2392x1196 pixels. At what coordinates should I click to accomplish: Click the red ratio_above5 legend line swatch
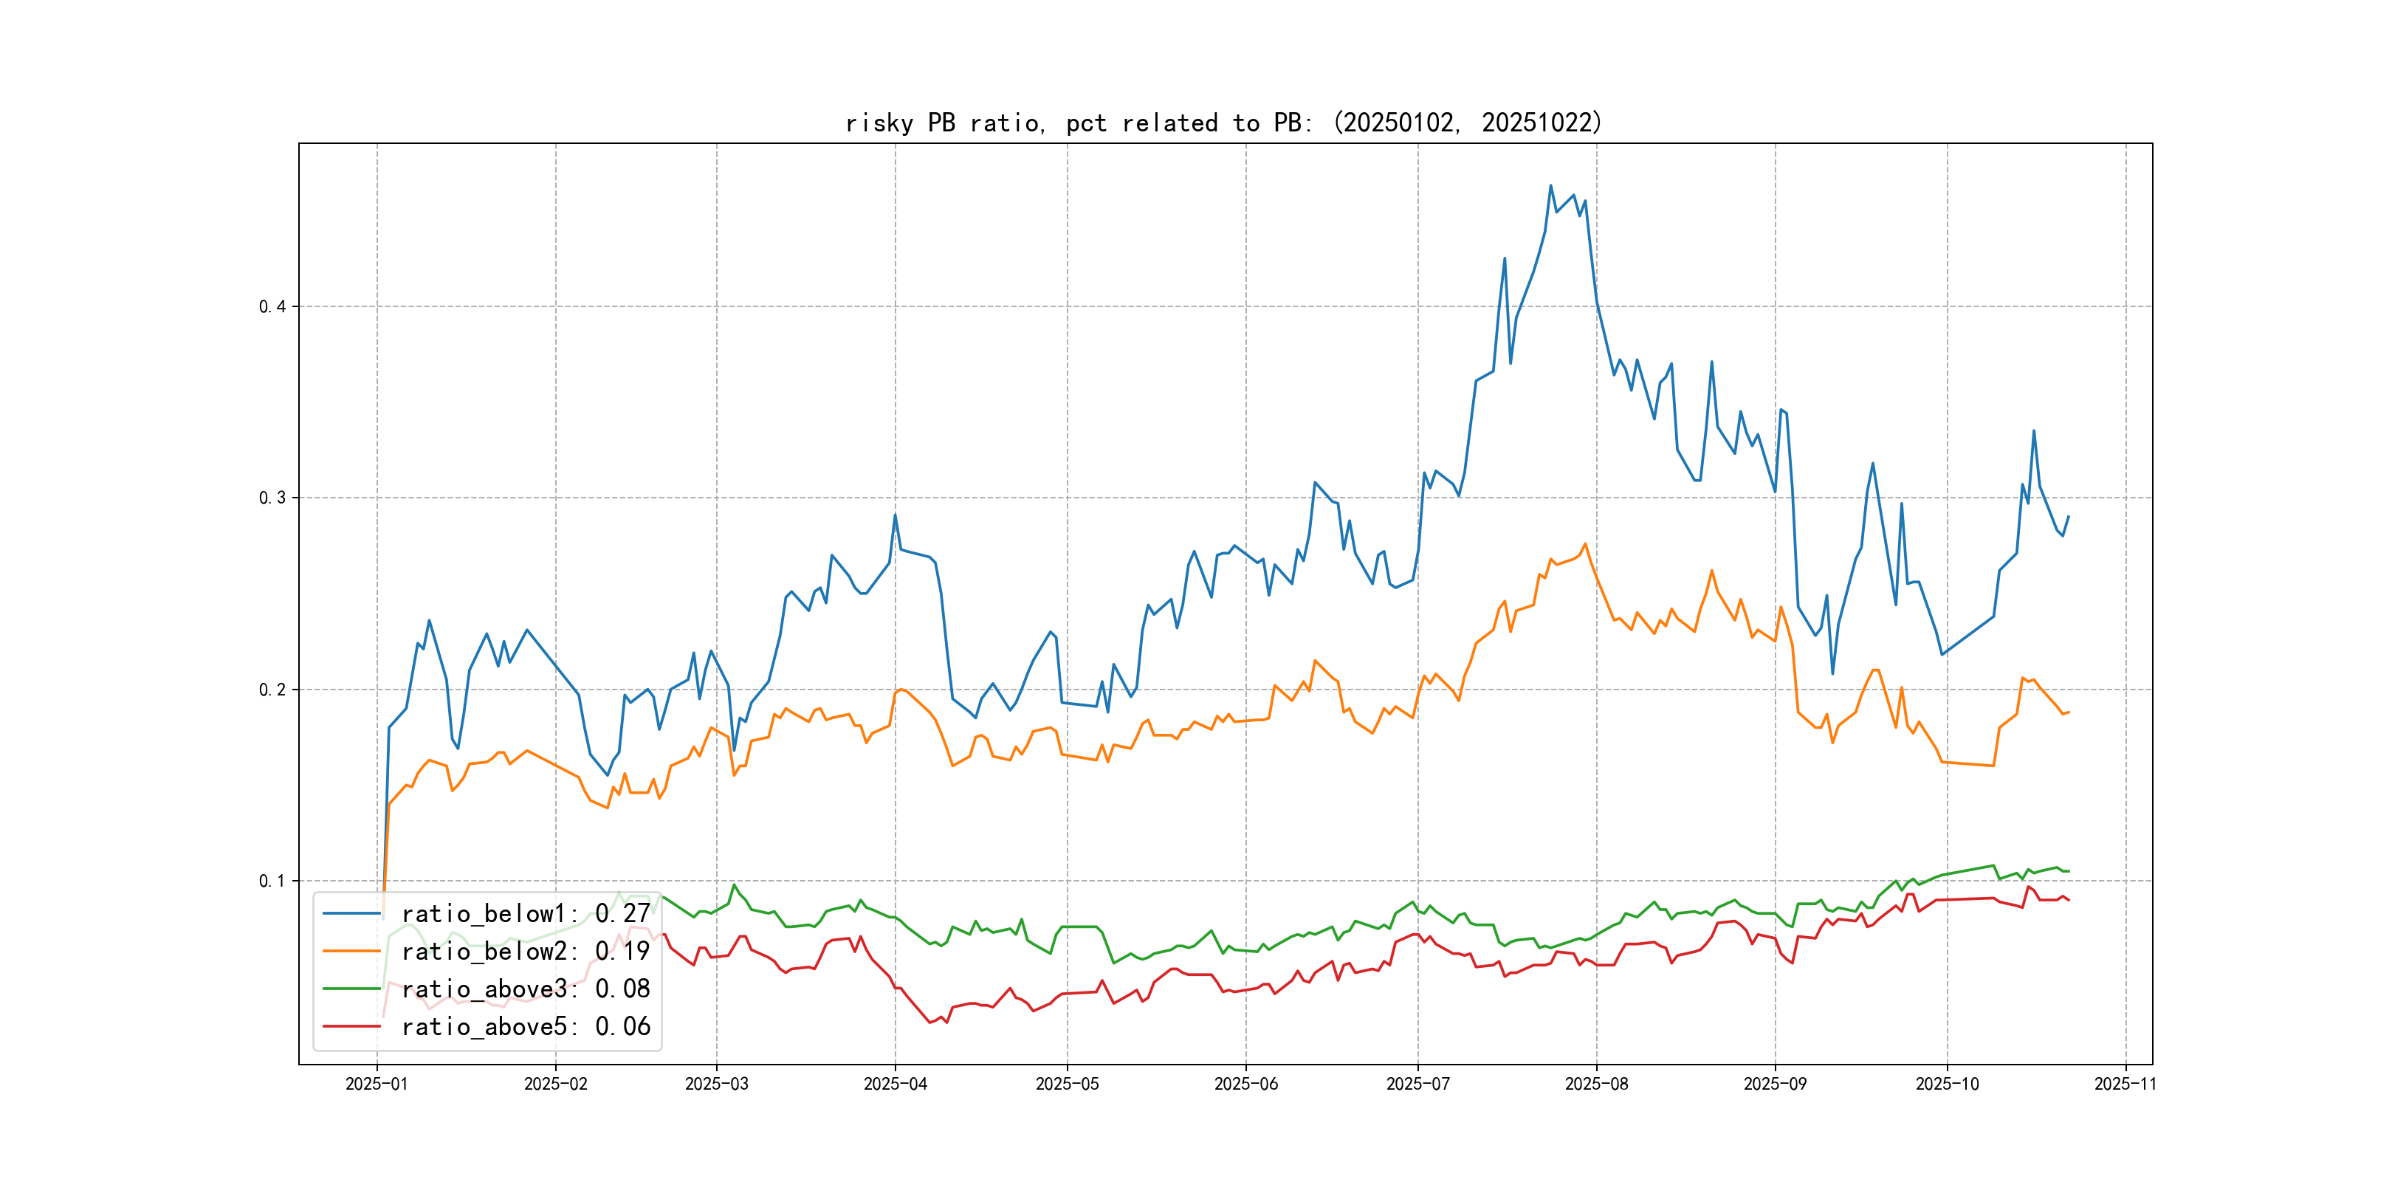[x=351, y=1026]
